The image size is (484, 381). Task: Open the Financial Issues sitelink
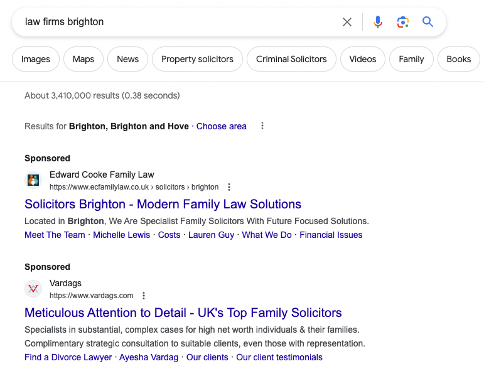pyautogui.click(x=331, y=235)
